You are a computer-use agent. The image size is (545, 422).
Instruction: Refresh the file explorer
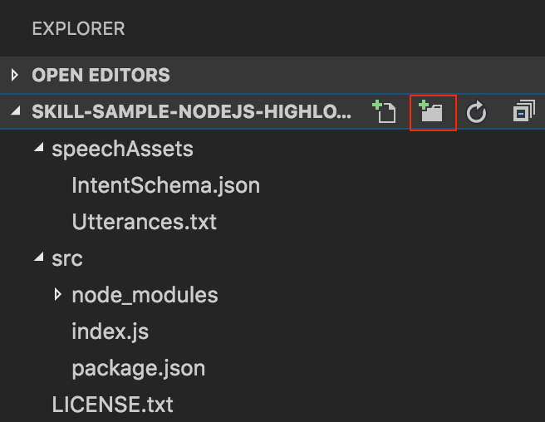[x=476, y=113]
